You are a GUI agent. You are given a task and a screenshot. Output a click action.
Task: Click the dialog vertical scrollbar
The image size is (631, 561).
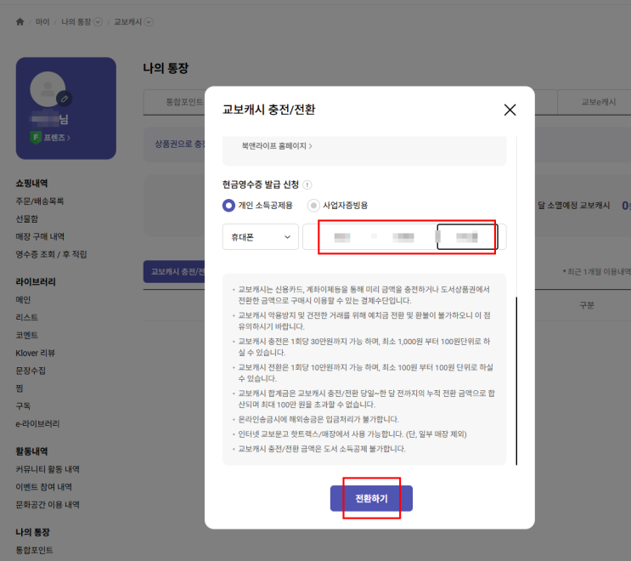tap(516, 381)
